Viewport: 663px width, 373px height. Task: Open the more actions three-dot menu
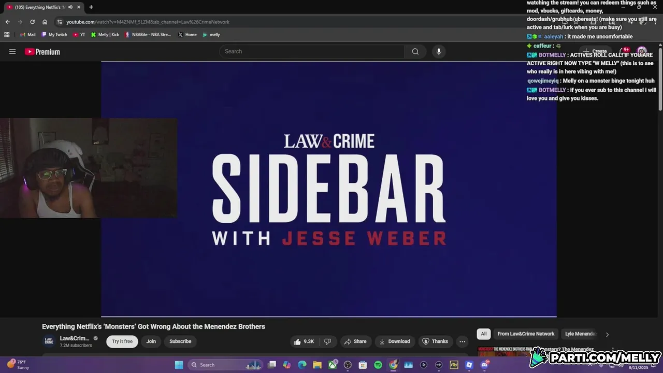(x=462, y=341)
